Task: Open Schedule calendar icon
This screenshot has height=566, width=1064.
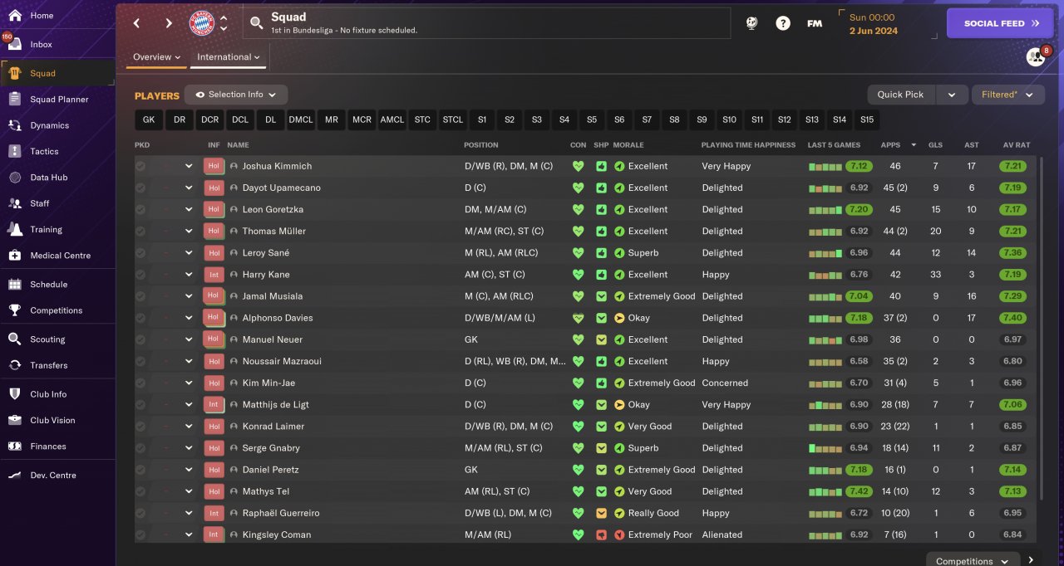Action: click(x=15, y=284)
